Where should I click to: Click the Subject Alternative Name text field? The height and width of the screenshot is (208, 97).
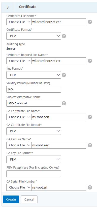click(34, 103)
